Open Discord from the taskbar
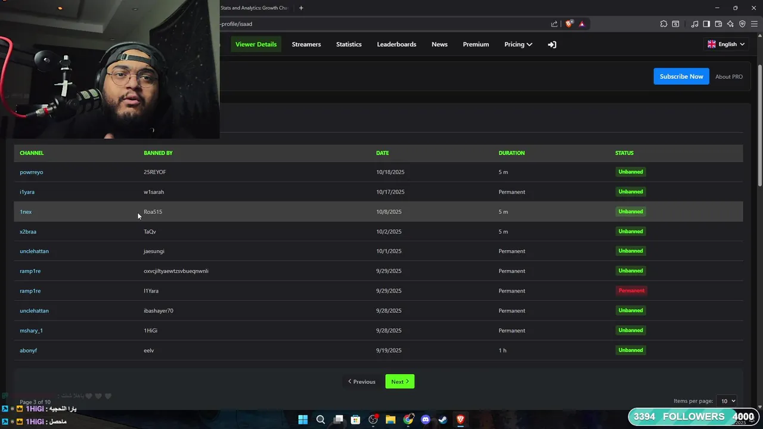763x429 pixels. tap(426, 419)
